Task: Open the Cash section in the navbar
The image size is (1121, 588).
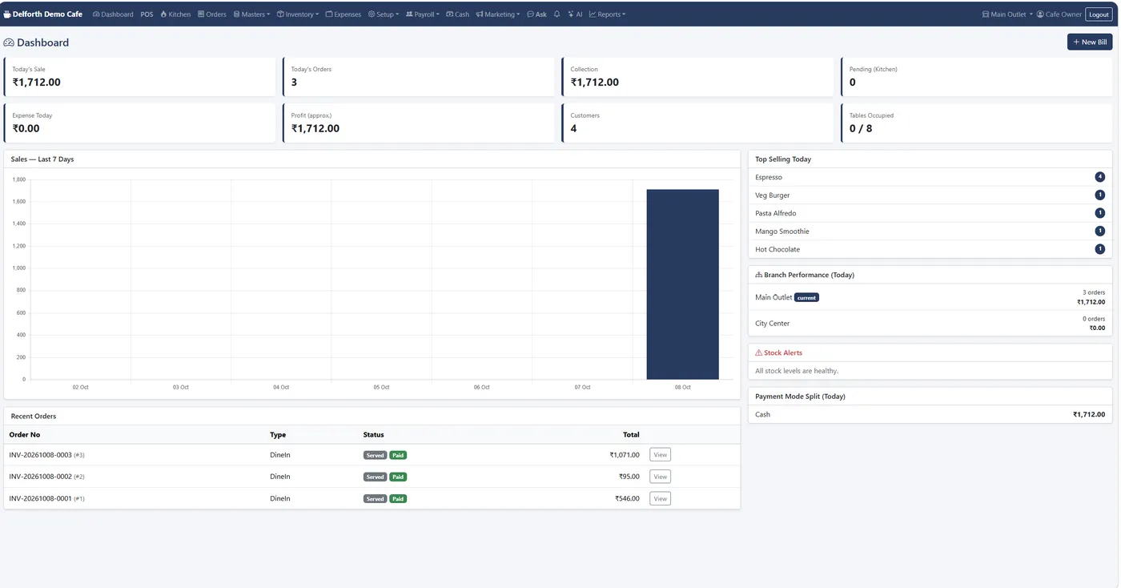Action: 458,14
